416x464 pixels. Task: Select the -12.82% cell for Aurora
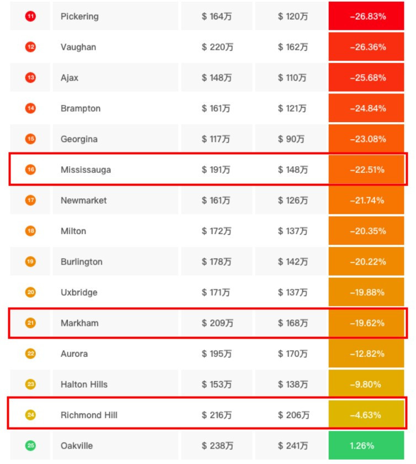367,354
